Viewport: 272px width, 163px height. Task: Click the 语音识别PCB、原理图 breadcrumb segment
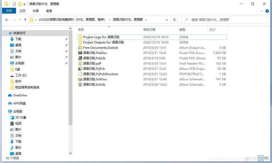128,20
